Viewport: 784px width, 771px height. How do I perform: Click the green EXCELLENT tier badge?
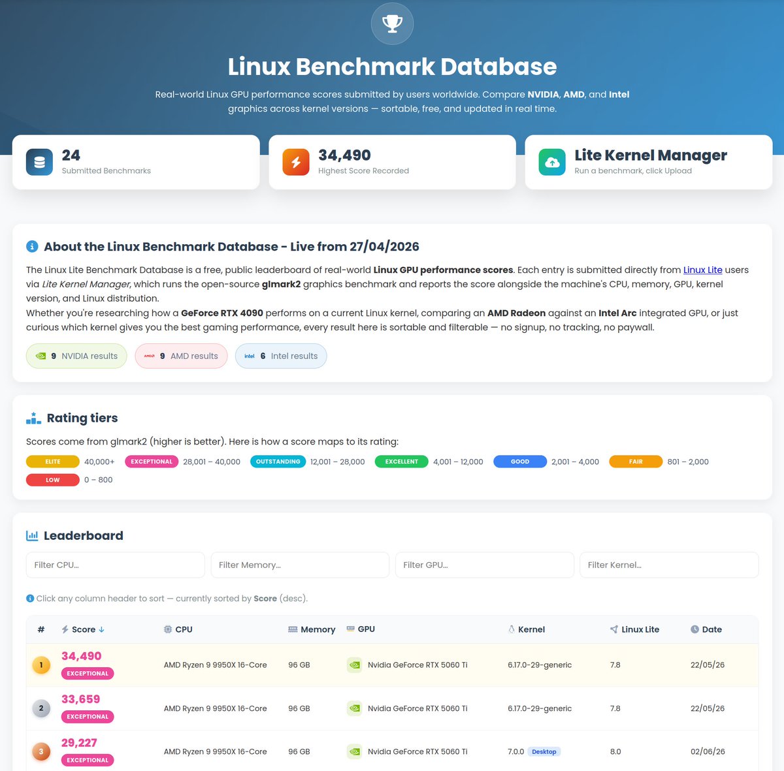click(x=402, y=462)
